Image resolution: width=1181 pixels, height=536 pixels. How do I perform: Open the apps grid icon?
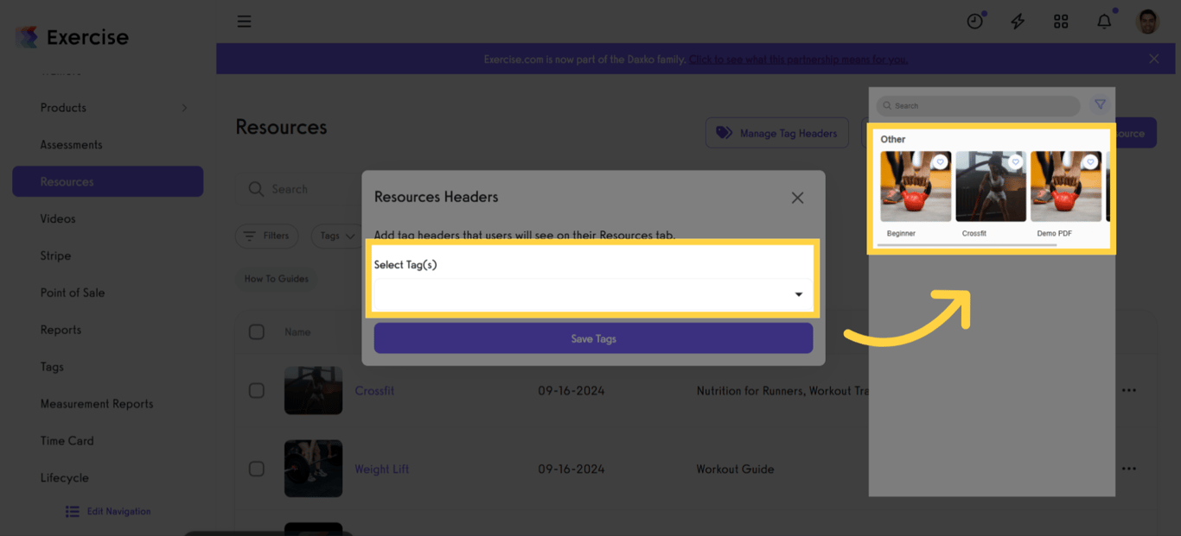(1061, 21)
